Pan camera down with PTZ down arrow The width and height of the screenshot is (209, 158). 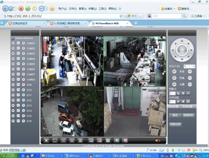coord(182,59)
